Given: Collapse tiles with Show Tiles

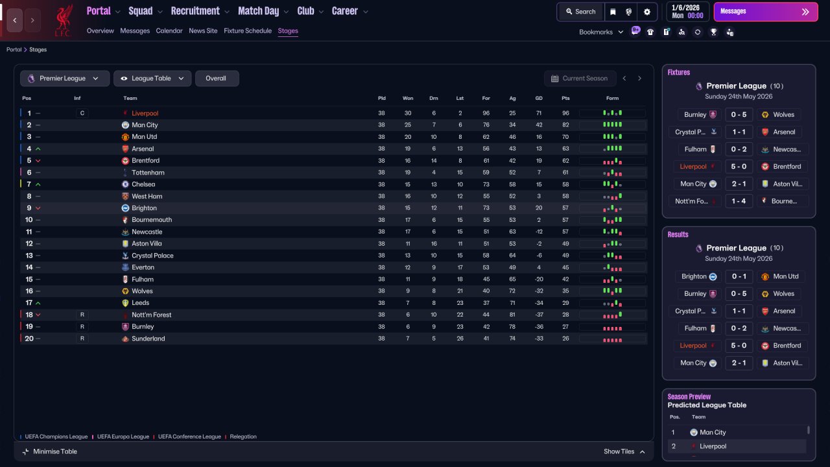Looking at the screenshot, I should (624, 451).
